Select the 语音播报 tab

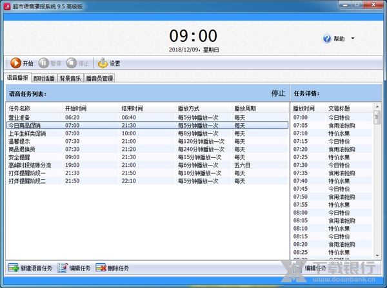(x=18, y=78)
